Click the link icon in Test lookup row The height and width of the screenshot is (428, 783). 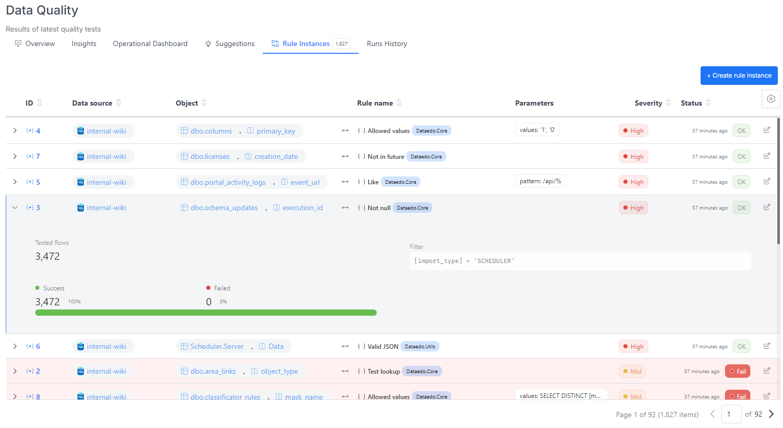click(x=345, y=371)
